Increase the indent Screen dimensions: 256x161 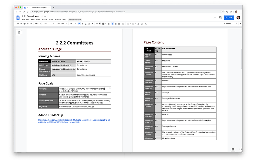[x=142, y=24]
